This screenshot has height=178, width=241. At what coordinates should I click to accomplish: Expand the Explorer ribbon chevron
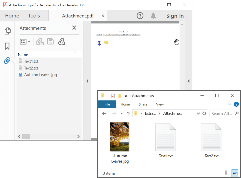(229, 104)
